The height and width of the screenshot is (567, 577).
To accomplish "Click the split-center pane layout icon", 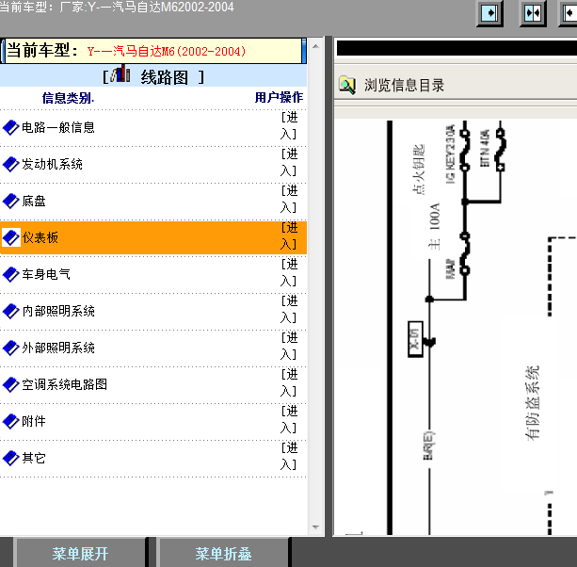I will [533, 13].
